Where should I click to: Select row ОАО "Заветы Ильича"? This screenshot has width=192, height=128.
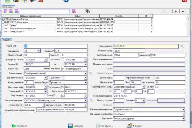78,32
